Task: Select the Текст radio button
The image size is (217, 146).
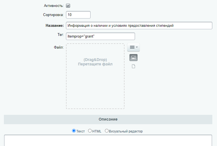Action: coord(74,131)
